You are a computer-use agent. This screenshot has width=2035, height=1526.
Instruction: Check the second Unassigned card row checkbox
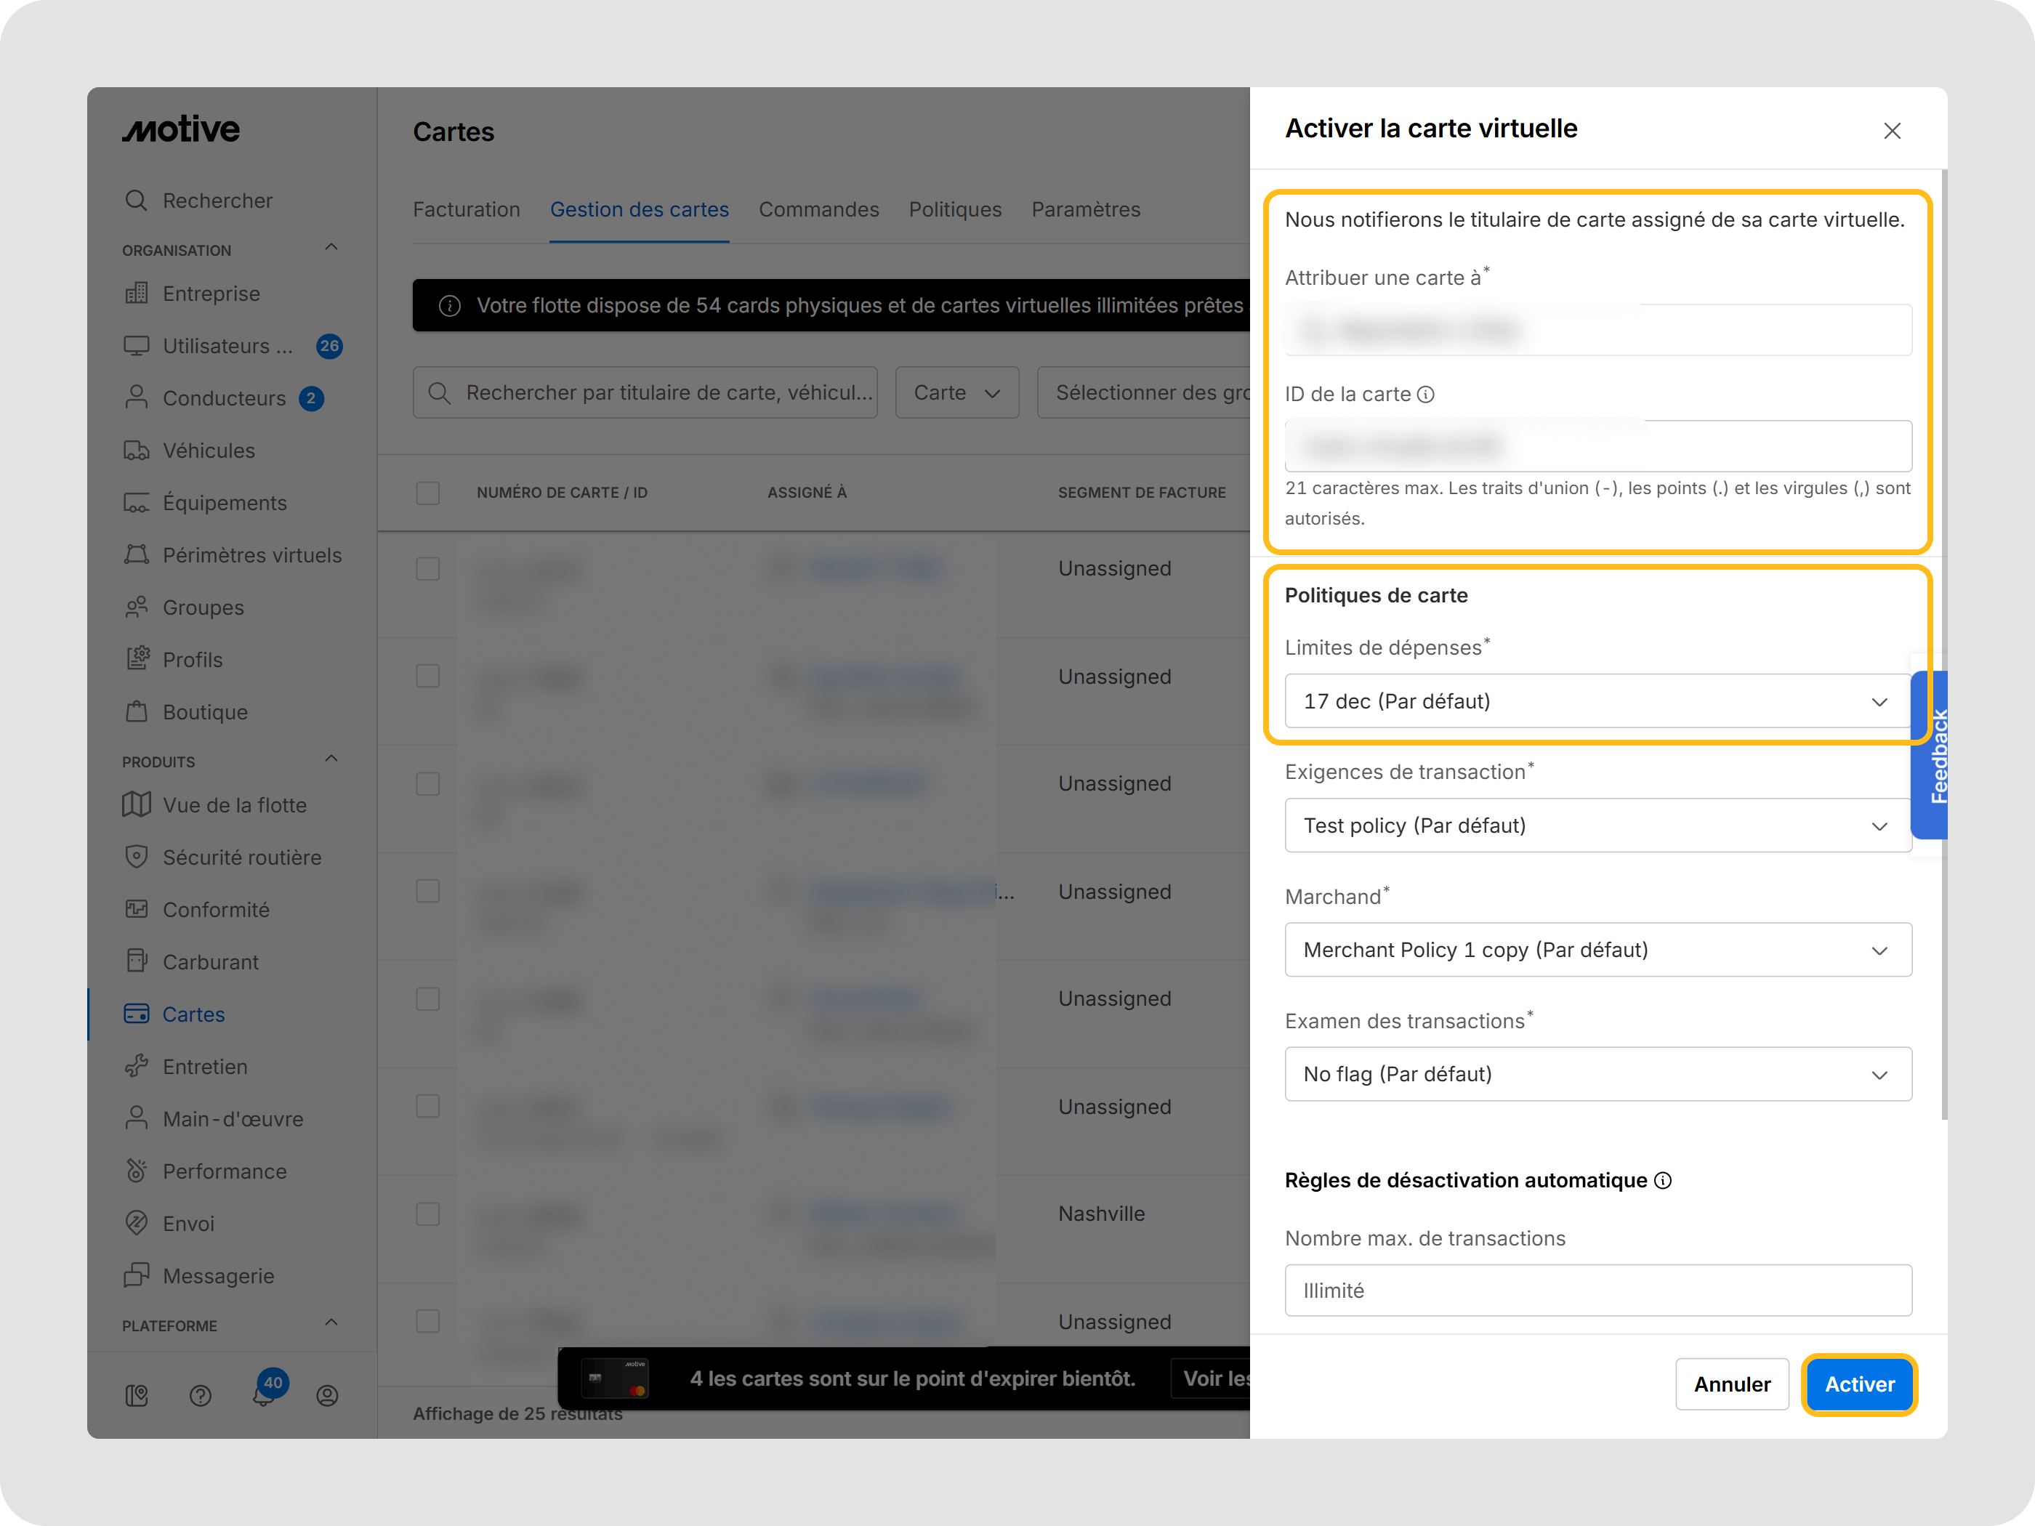click(x=428, y=676)
